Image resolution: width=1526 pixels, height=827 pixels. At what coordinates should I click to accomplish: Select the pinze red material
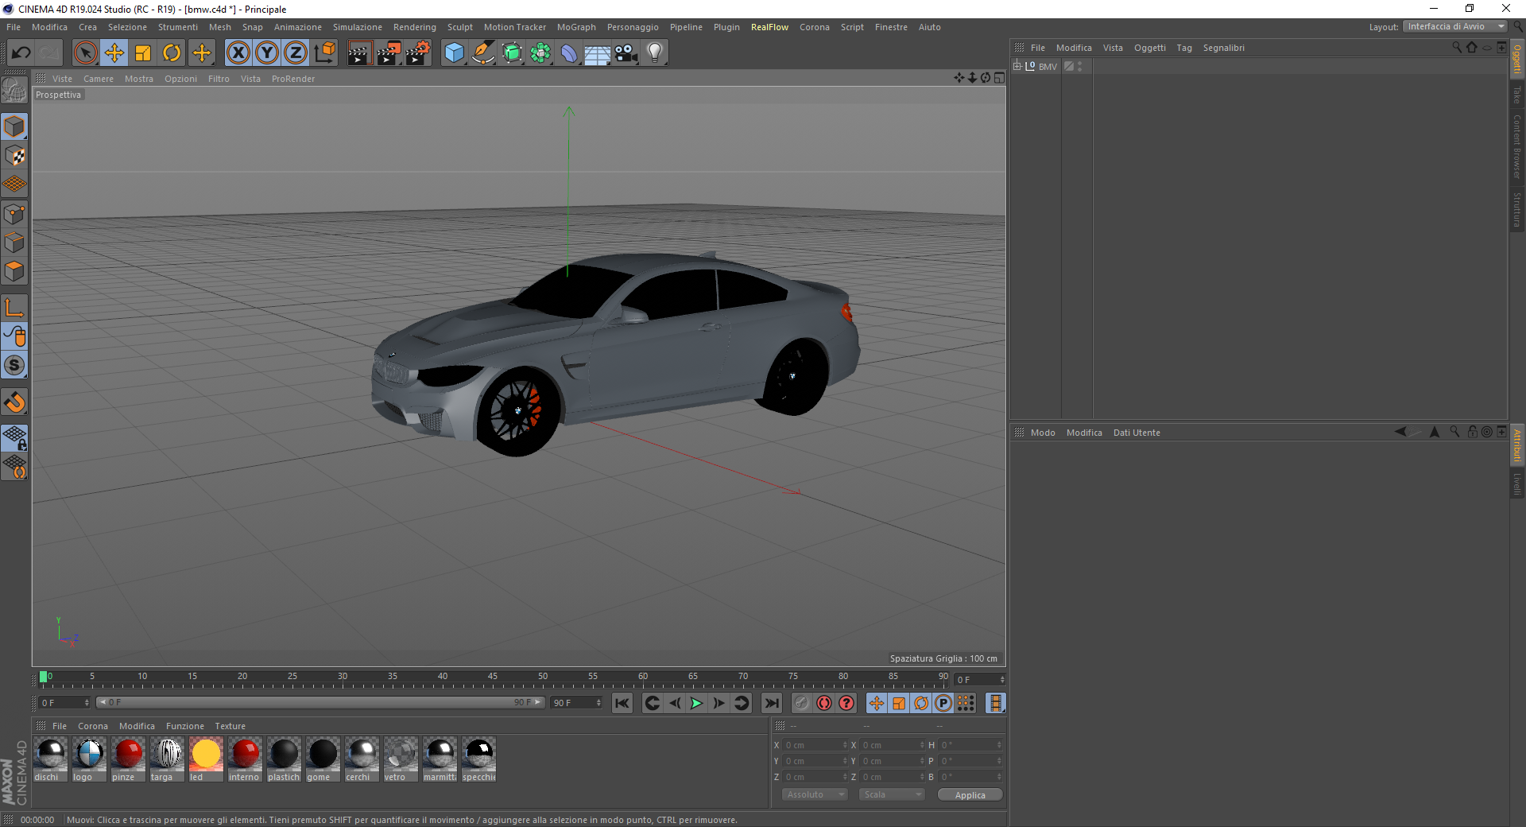129,759
